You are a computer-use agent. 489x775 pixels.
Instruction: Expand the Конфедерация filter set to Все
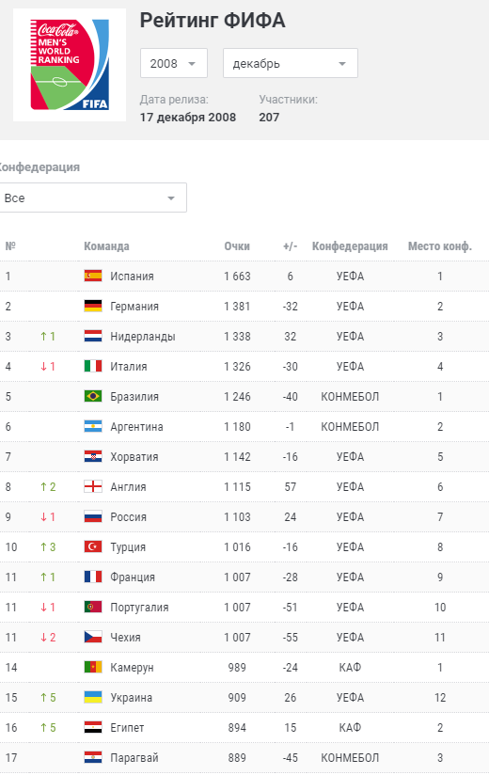point(92,198)
